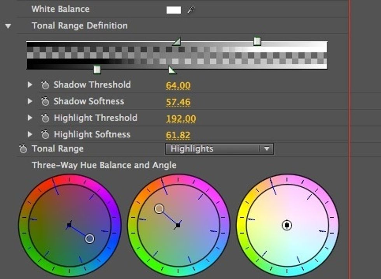Toggle animation stopwatch for Tonal Range
Image resolution: width=381 pixels, height=279 pixels.
(x=24, y=148)
